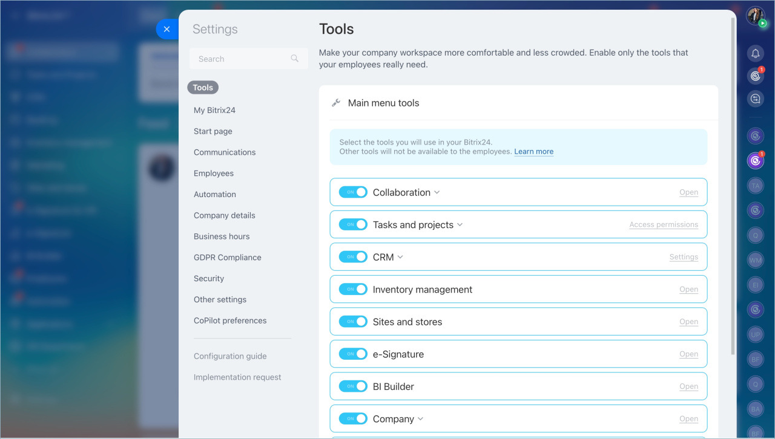Go to Communications settings section
This screenshot has width=775, height=439.
tap(225, 152)
